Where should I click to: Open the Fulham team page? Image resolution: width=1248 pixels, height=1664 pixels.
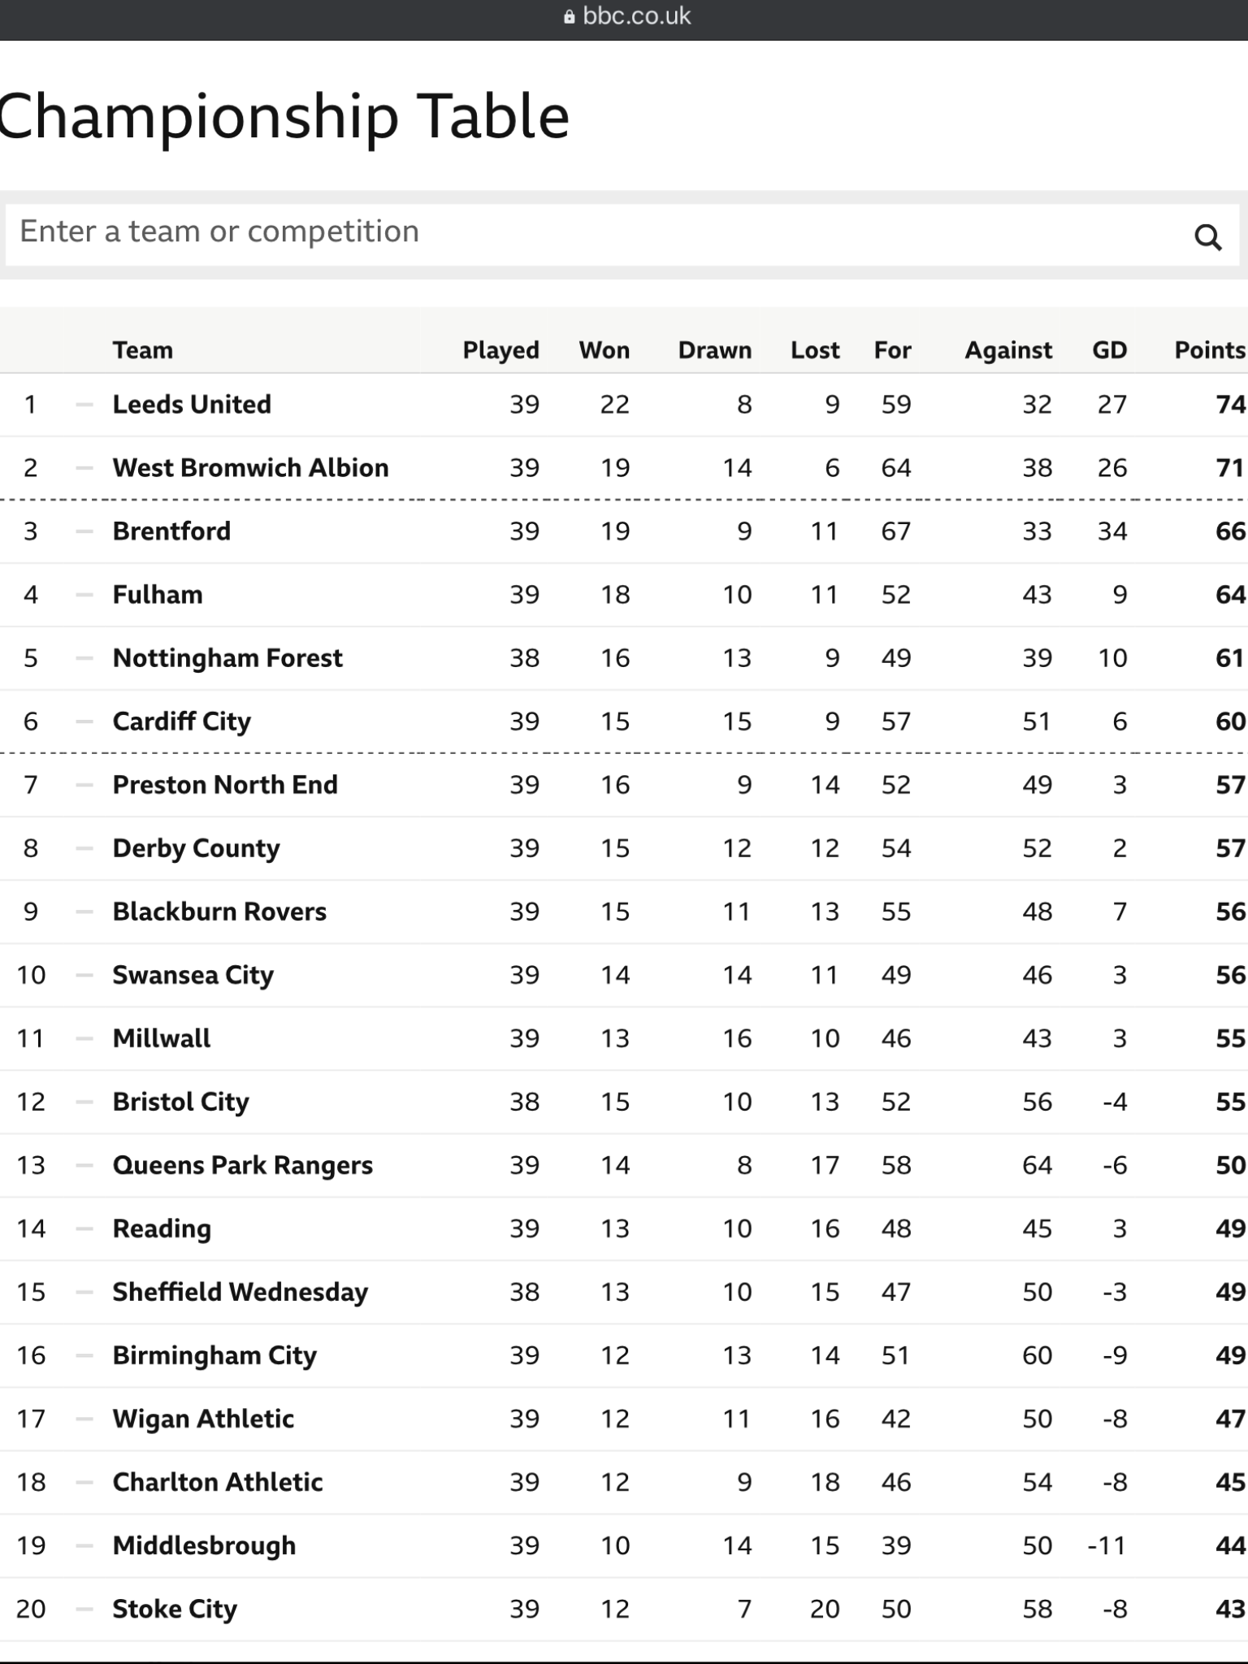158,594
